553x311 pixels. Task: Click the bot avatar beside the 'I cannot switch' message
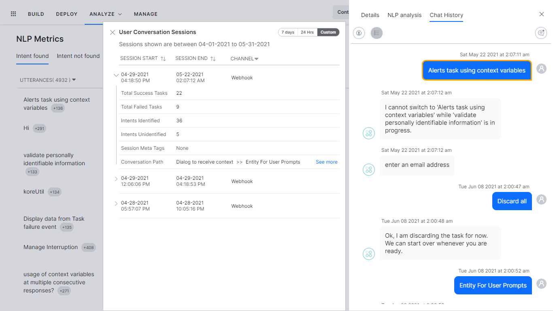click(369, 133)
